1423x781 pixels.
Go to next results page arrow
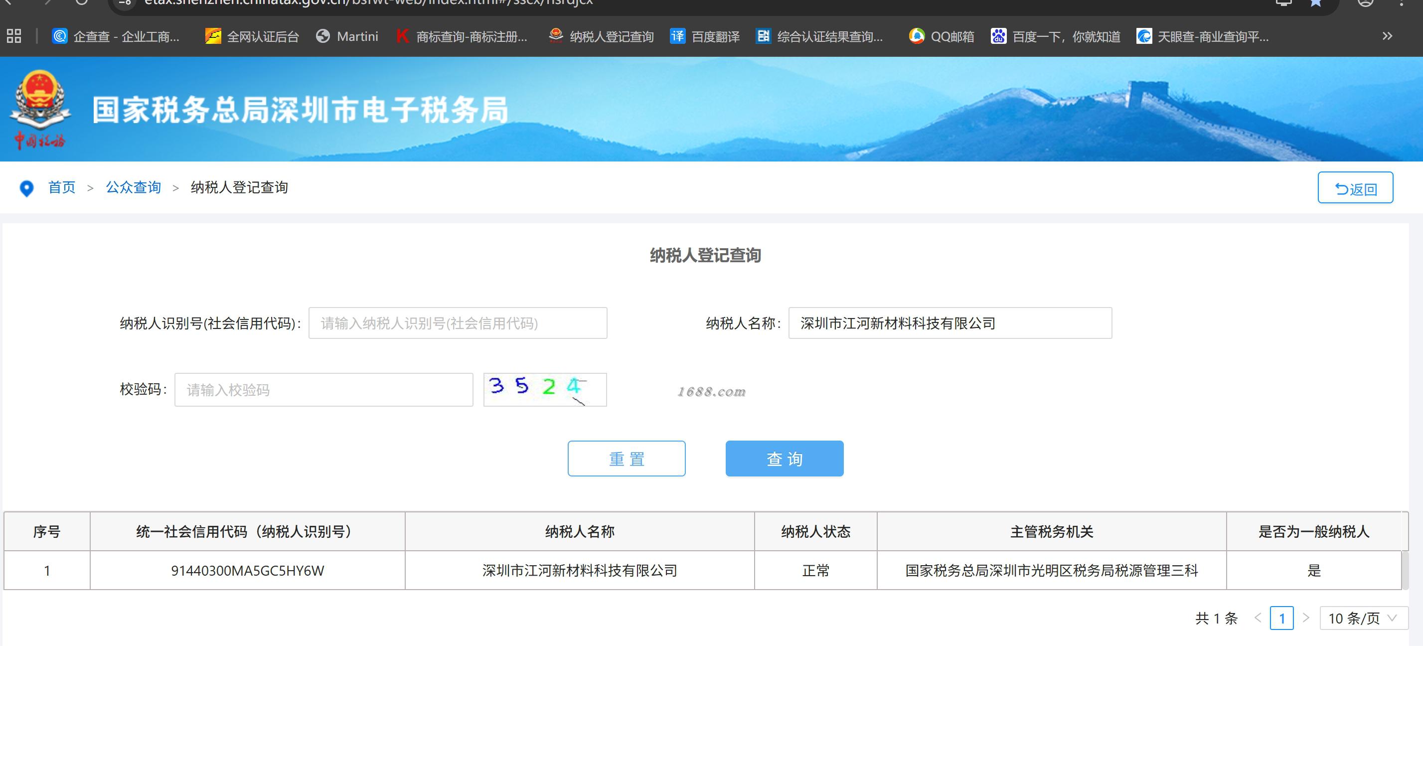coord(1306,618)
